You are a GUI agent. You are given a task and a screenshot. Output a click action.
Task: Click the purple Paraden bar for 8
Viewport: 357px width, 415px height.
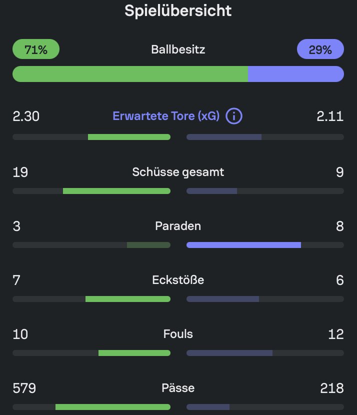(x=243, y=245)
